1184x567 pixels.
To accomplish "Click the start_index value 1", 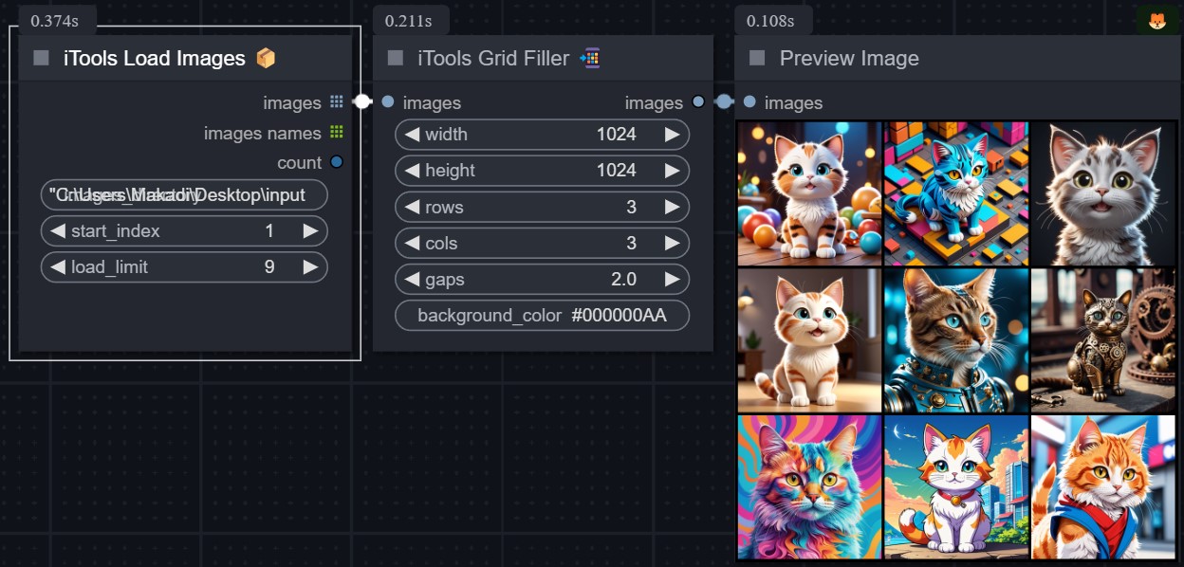I will click(269, 231).
